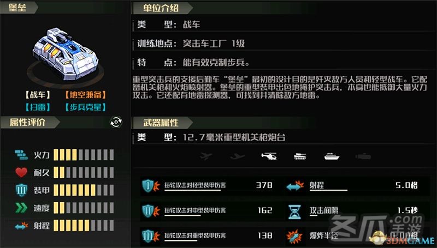This screenshot has height=248, width=437.
Task: Select the ship target icon
Action: point(332,156)
